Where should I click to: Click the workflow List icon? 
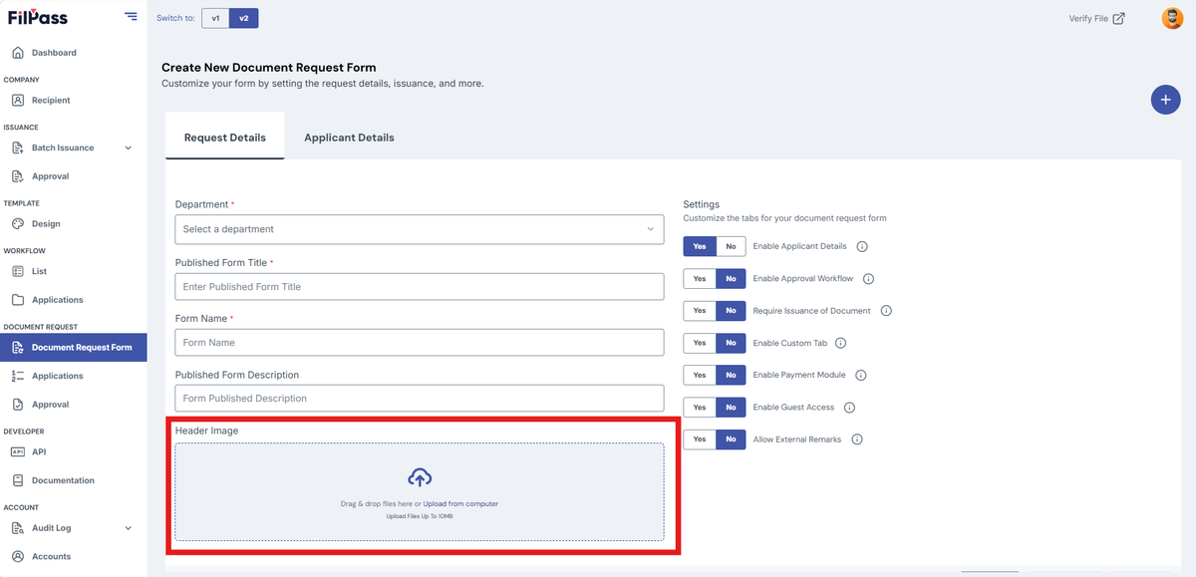[x=18, y=271]
